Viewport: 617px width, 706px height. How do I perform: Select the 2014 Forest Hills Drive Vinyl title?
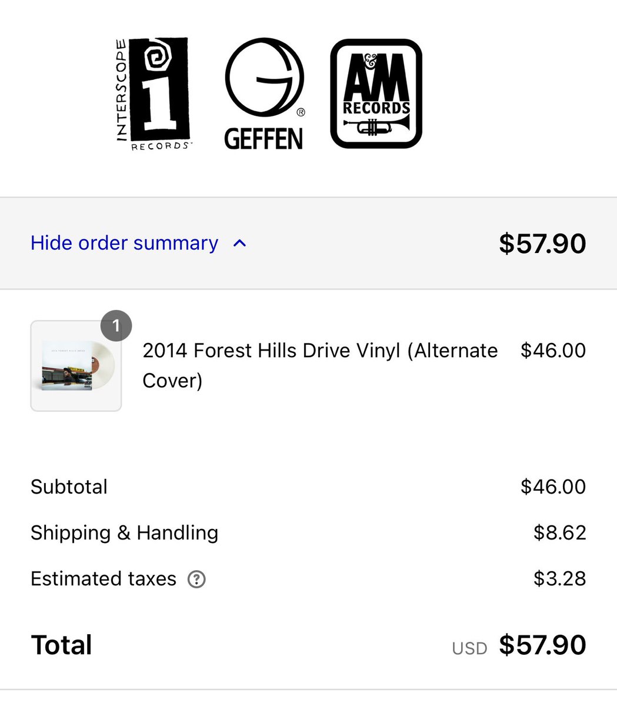click(320, 365)
